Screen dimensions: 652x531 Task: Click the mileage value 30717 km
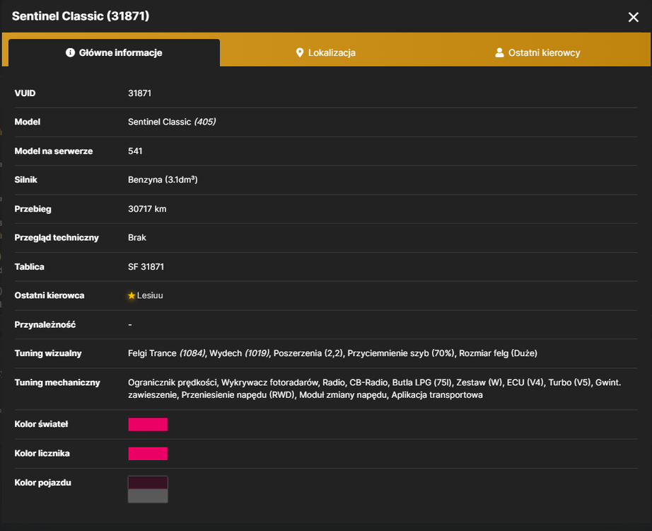[x=147, y=209]
